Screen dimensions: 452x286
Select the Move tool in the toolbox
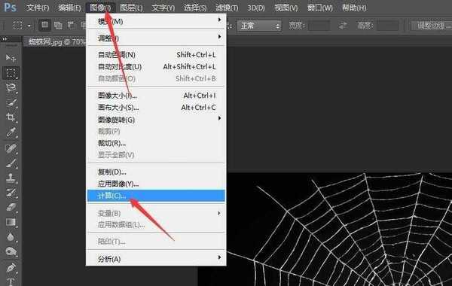[11, 58]
